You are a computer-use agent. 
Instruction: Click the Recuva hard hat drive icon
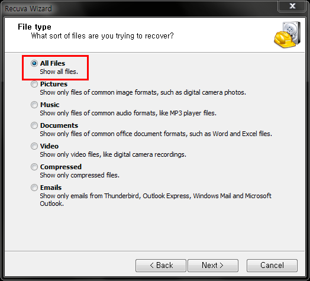pyautogui.click(x=288, y=34)
